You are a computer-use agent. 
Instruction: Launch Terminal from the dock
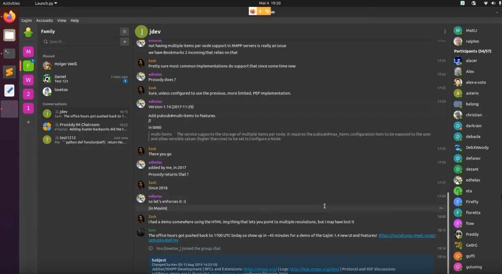click(9, 53)
